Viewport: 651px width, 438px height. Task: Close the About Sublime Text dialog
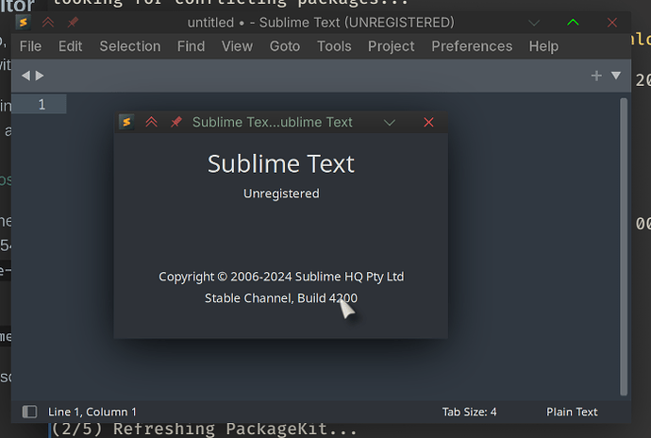point(428,122)
